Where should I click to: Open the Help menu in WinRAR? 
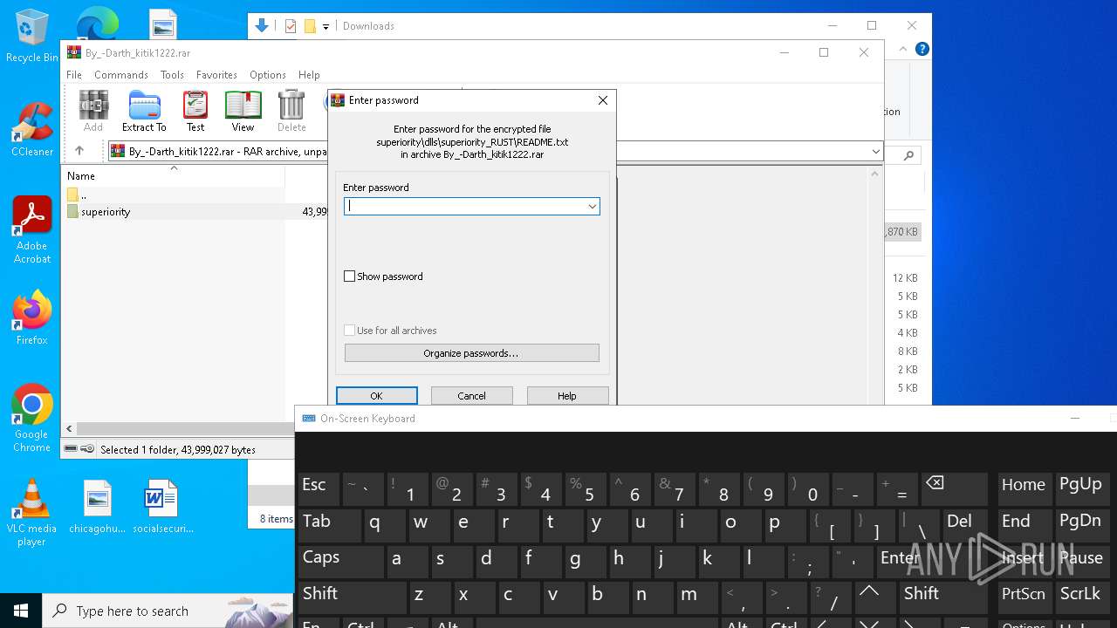(309, 75)
